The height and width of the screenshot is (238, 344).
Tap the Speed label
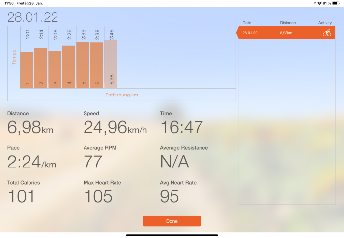point(91,113)
